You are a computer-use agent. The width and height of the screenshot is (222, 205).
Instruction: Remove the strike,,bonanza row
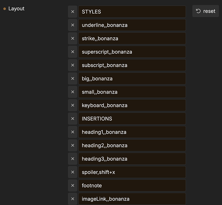pyautogui.click(x=72, y=39)
